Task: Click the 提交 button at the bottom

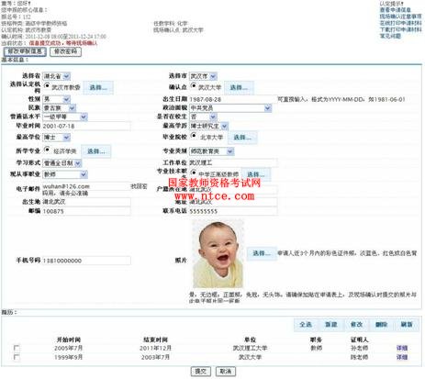Action: pos(201,371)
